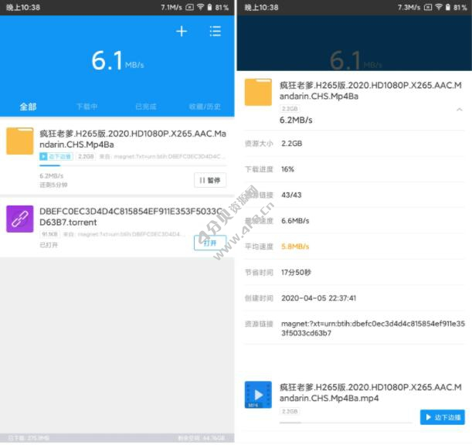472x445 pixels.
Task: Tap the blue MP4 video file icon
Action: 258,394
